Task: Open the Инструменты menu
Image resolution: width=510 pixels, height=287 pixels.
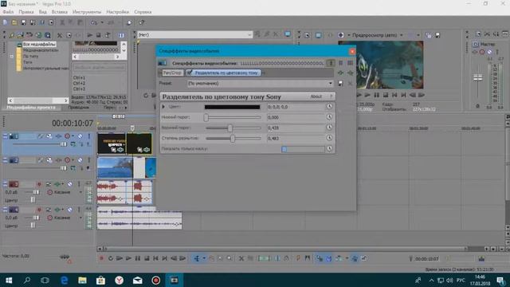Action: (x=87, y=12)
